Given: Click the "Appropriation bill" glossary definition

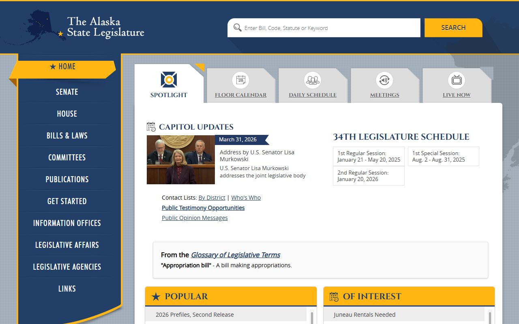Looking at the screenshot, I should (x=226, y=265).
